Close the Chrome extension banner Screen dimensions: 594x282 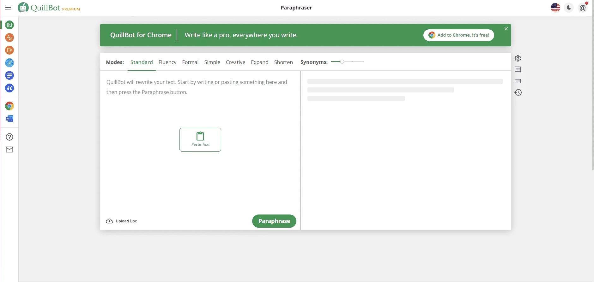[x=506, y=29]
